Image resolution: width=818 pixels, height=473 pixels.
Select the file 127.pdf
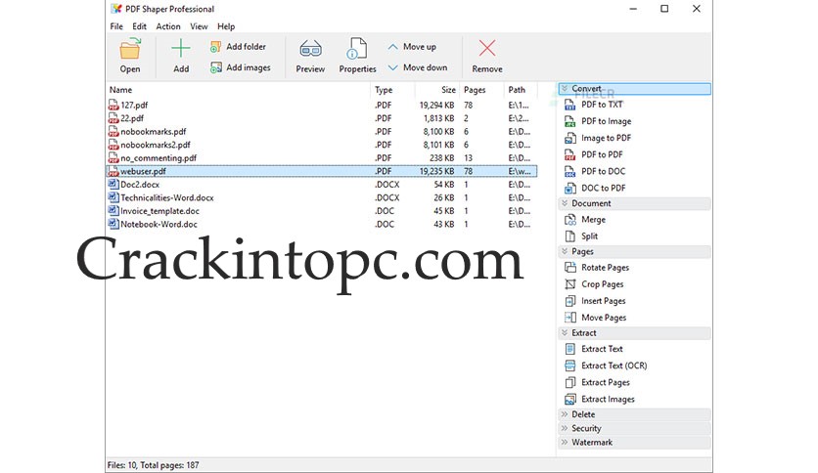[x=135, y=106]
